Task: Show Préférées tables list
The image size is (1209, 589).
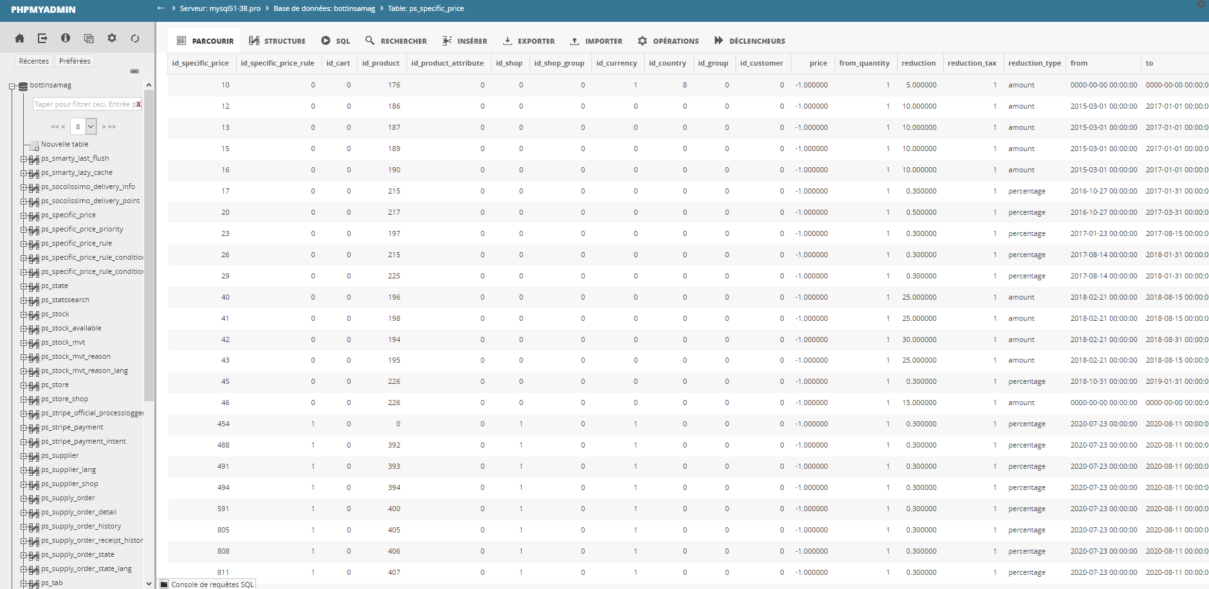Action: point(75,61)
